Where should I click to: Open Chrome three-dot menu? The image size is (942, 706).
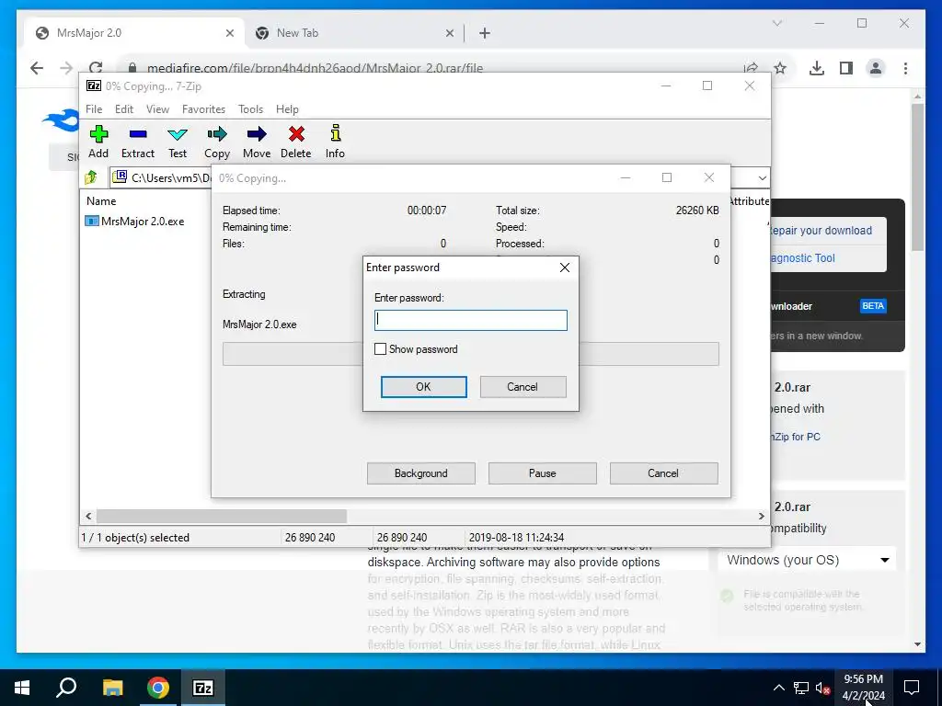click(905, 68)
